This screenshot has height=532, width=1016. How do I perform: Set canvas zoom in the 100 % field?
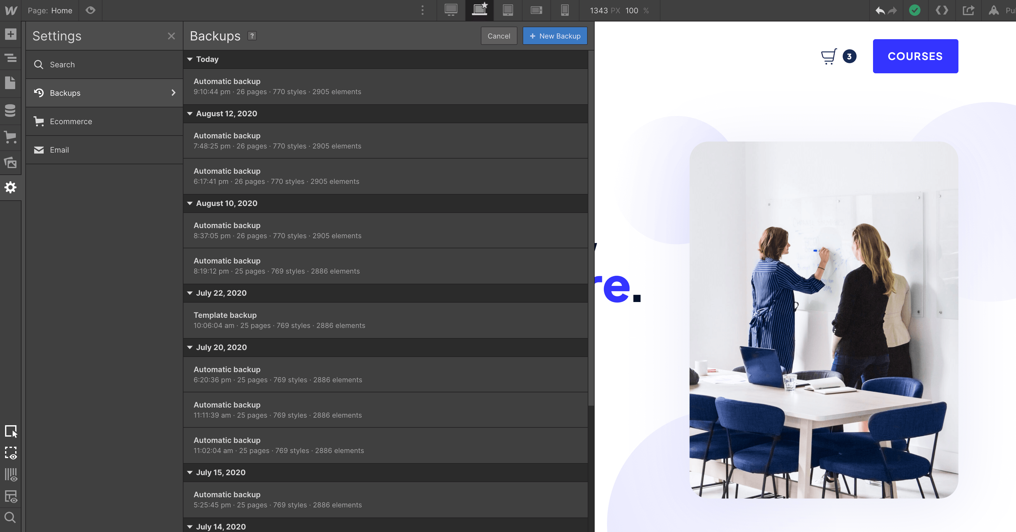633,11
